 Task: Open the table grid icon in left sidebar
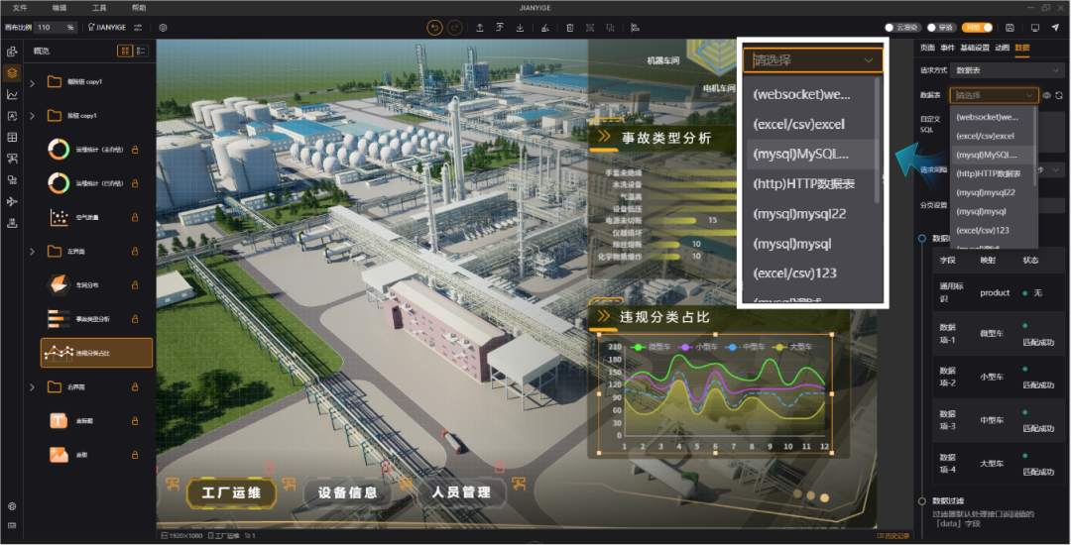click(x=12, y=137)
